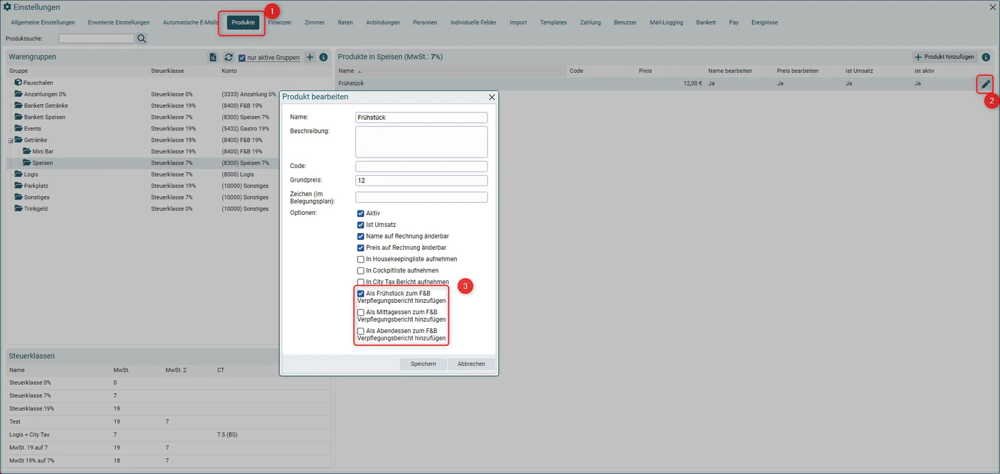
Task: Click the Logis folder icon
Action: [19, 174]
